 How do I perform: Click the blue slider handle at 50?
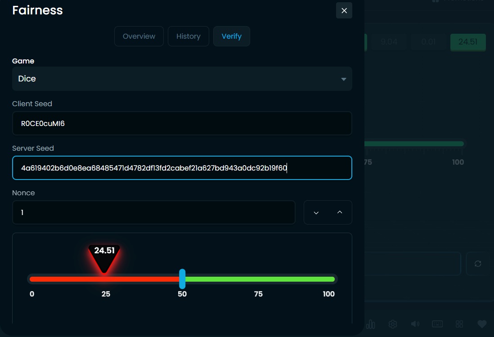(x=182, y=279)
